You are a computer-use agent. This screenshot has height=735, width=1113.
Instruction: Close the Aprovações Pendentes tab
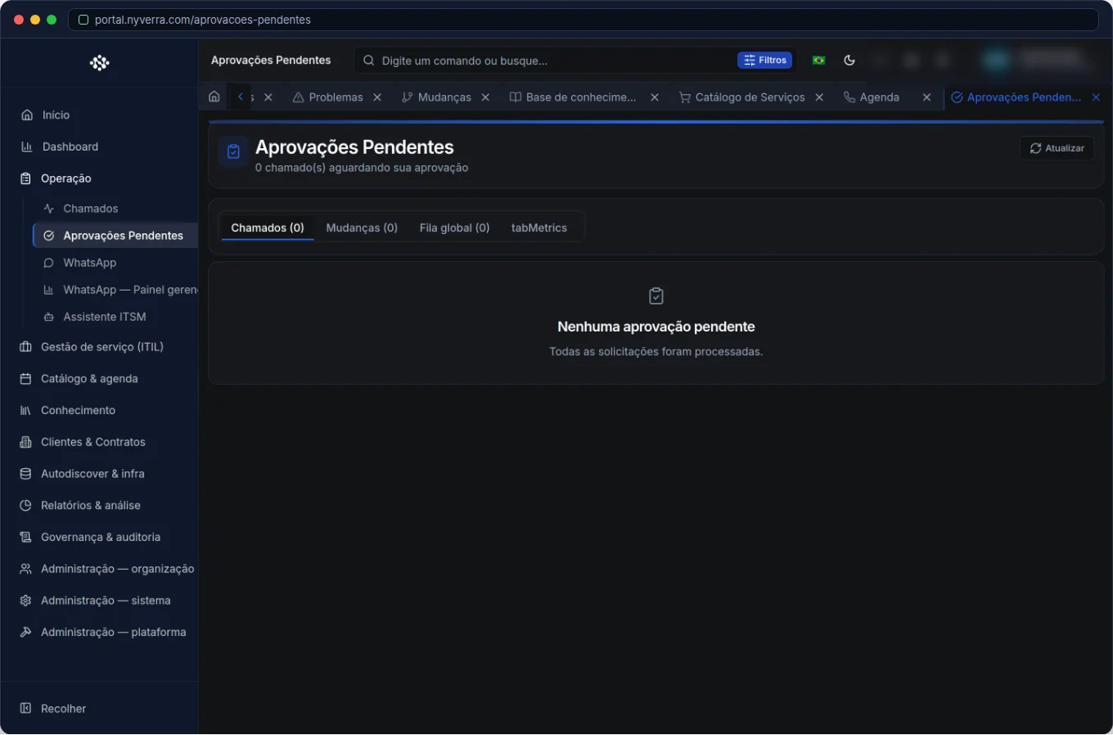tap(1096, 97)
